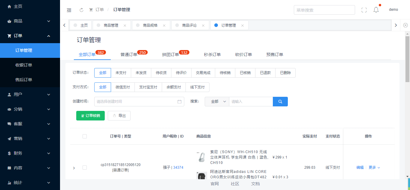Image resolution: width=410 pixels, height=190 pixels.
Task: Open notifications bell icon
Action: [x=376, y=10]
